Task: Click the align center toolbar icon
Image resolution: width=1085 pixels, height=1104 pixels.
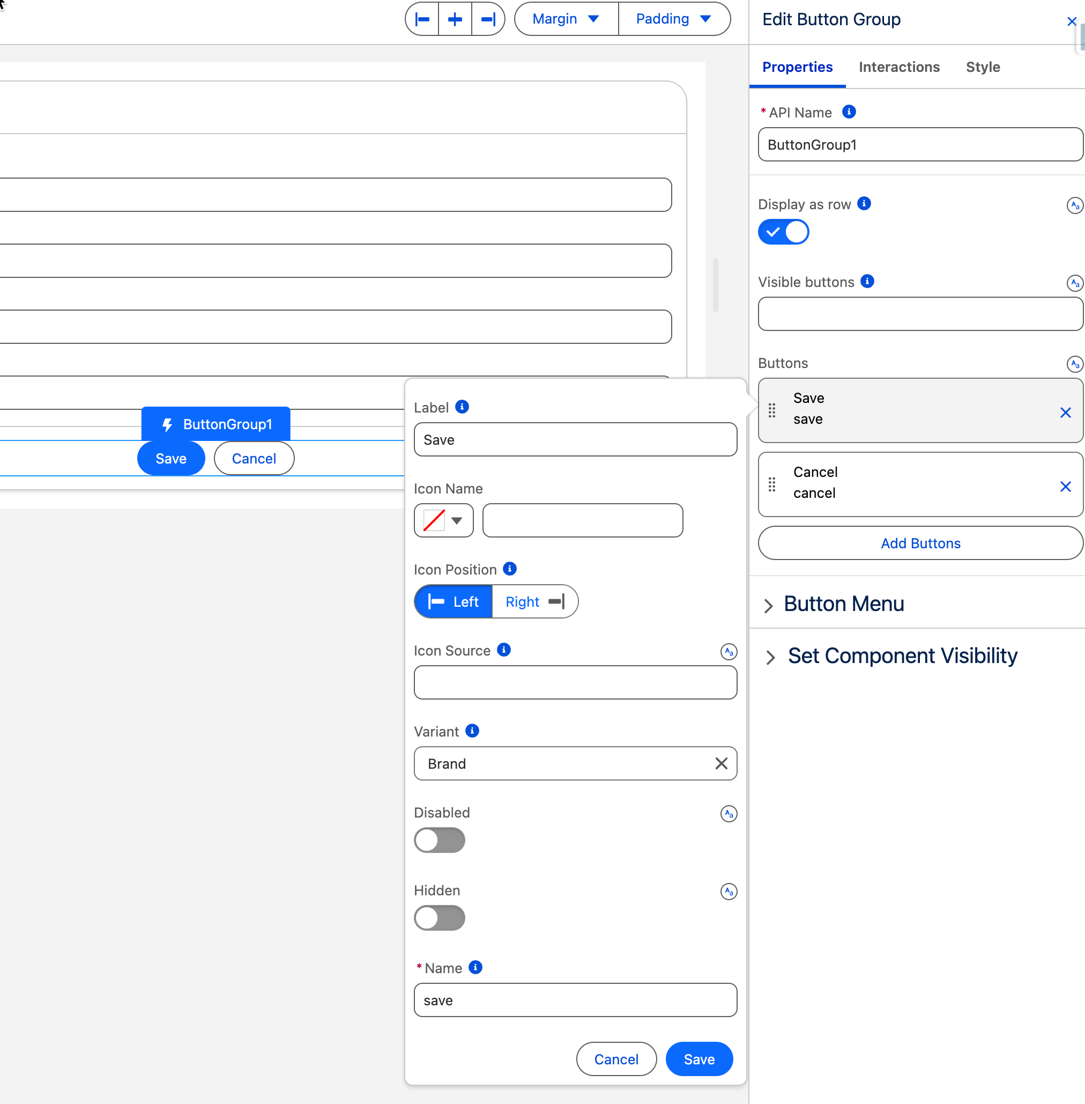Action: pyautogui.click(x=455, y=19)
